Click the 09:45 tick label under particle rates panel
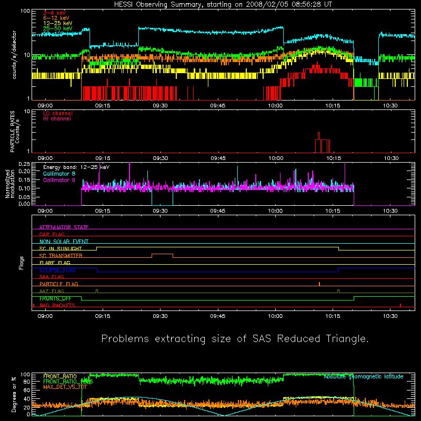Screen dimensions: 421x421 (218, 158)
